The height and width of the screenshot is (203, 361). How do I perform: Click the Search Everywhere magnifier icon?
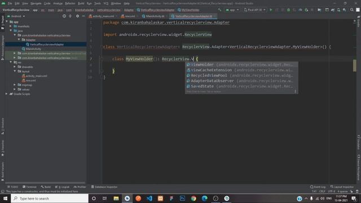[352, 10]
